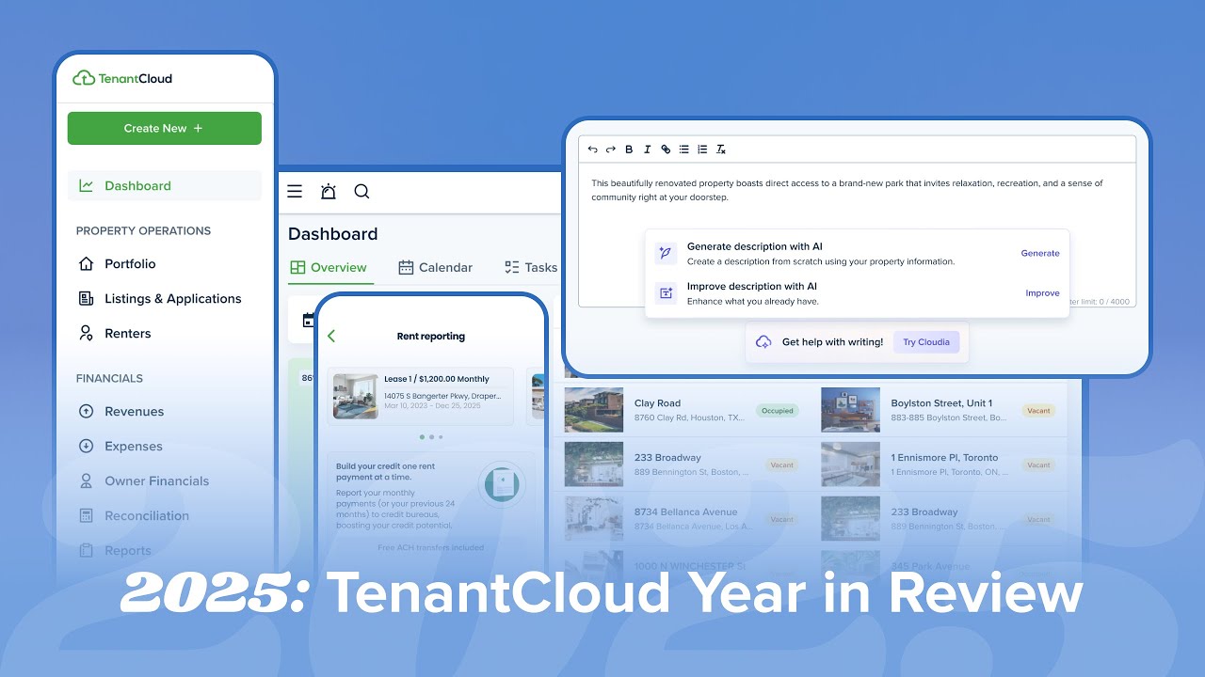
Task: Select the Lease 1 / $1,200.00 Monthly card
Action: [x=421, y=395]
